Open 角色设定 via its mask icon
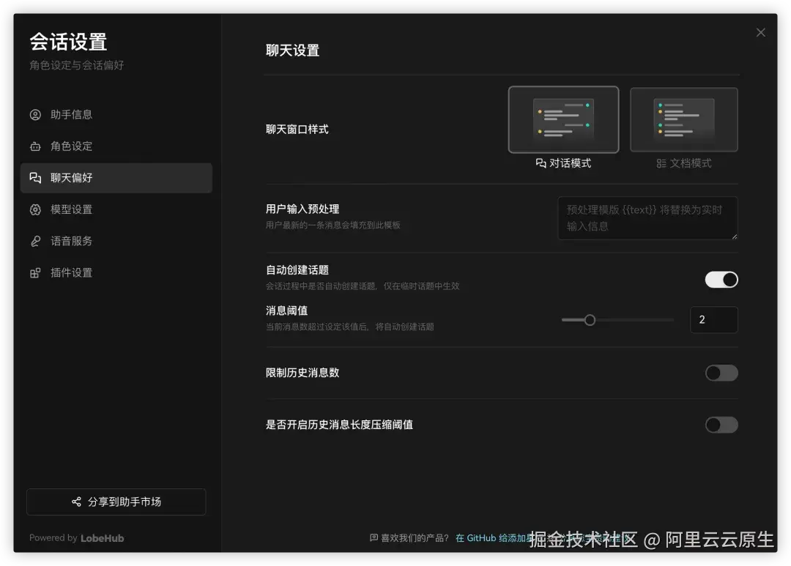Image resolution: width=791 pixels, height=566 pixels. (x=35, y=146)
